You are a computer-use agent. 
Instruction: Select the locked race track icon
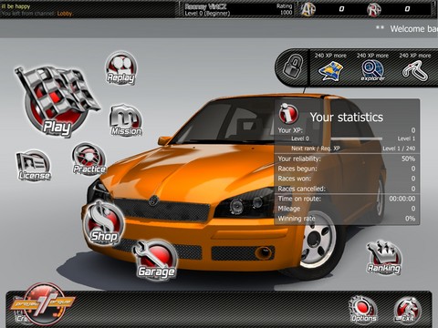(x=415, y=71)
